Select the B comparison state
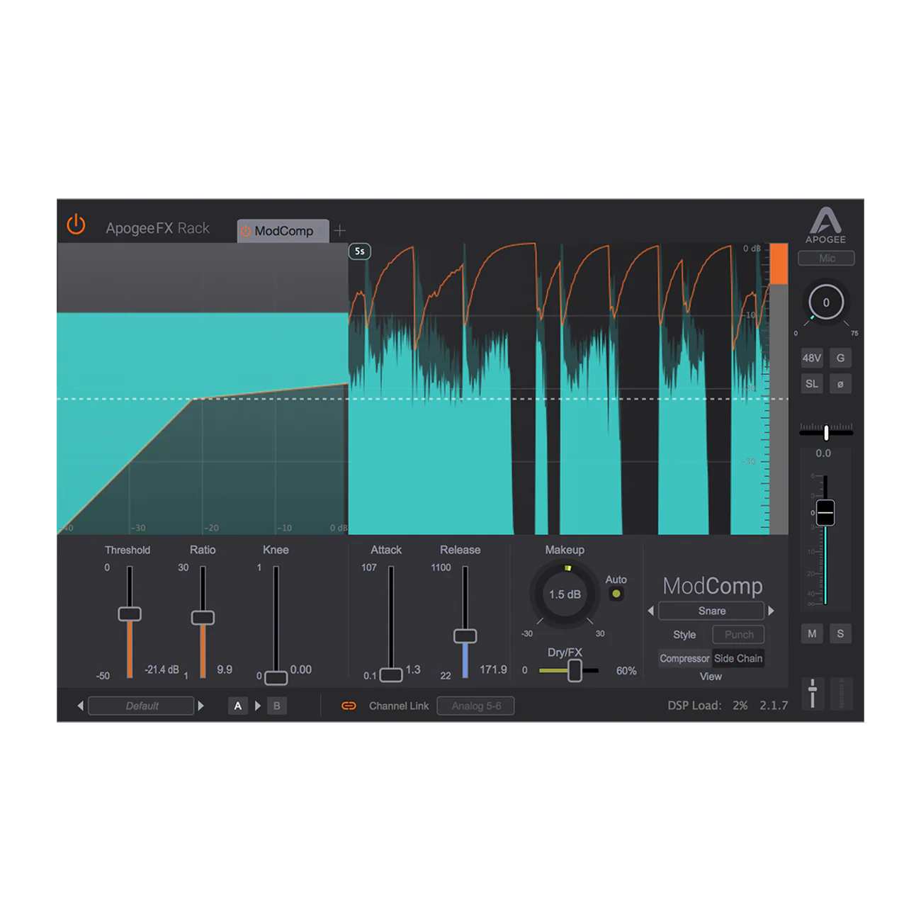 pyautogui.click(x=277, y=706)
